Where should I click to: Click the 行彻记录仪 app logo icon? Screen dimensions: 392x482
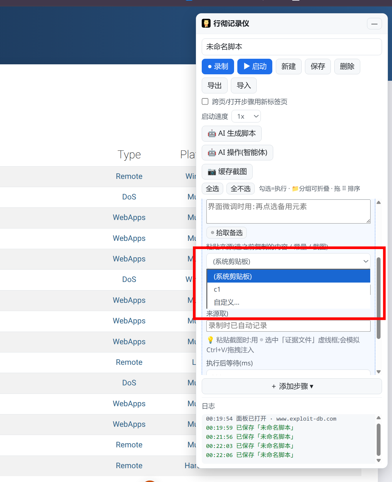206,23
